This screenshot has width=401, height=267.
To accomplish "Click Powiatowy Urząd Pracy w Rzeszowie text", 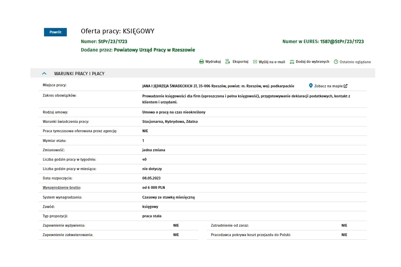I will [x=154, y=50].
